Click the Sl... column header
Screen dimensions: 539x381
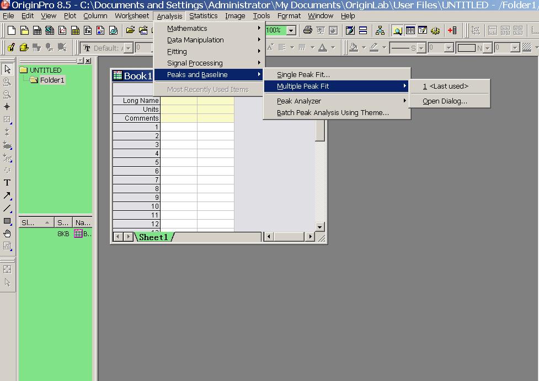click(x=36, y=222)
